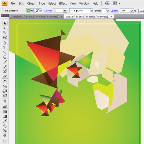Click the stroke weight input field
144x144 pixels.
(59, 11)
